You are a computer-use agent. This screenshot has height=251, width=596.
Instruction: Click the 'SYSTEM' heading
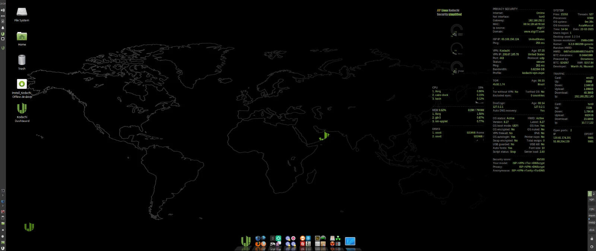click(x=558, y=10)
